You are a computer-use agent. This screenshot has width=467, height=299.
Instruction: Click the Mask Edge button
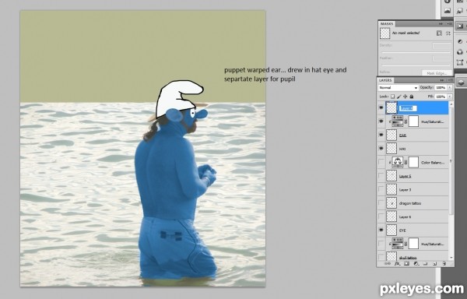coord(437,73)
